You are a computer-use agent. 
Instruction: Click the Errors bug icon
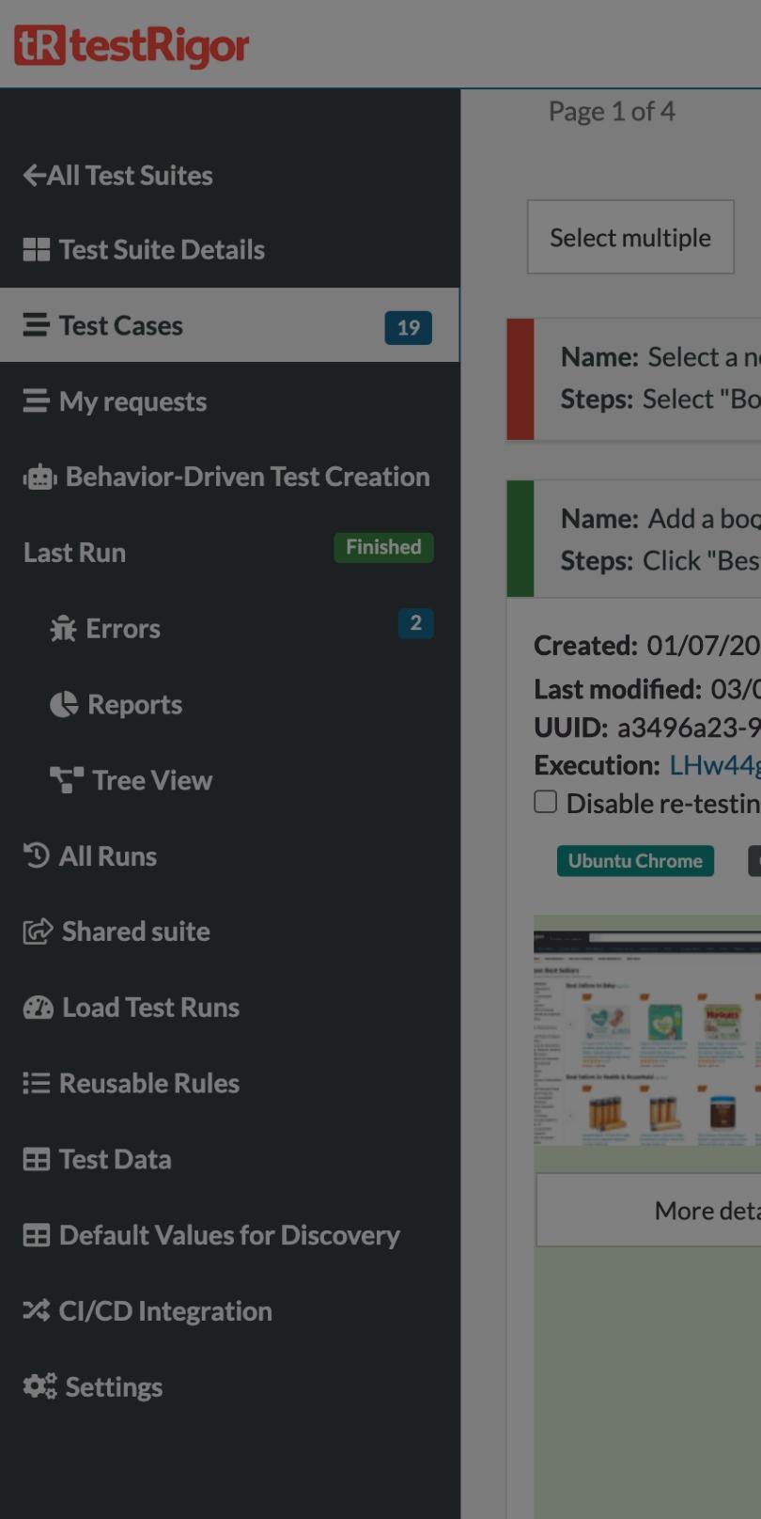point(63,628)
